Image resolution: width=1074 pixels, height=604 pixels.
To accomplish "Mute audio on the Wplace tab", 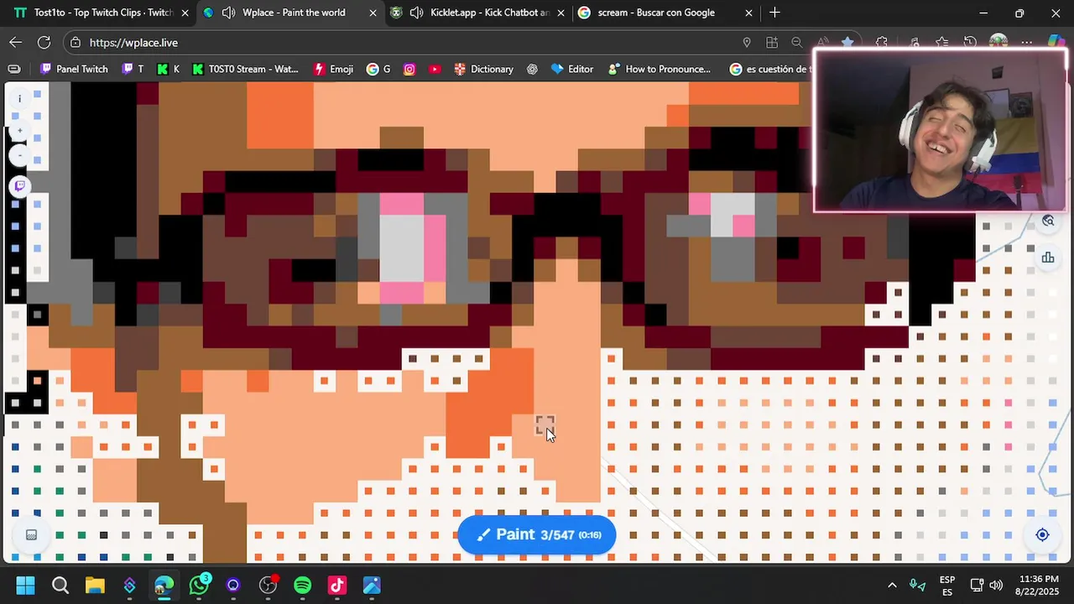I will (228, 13).
